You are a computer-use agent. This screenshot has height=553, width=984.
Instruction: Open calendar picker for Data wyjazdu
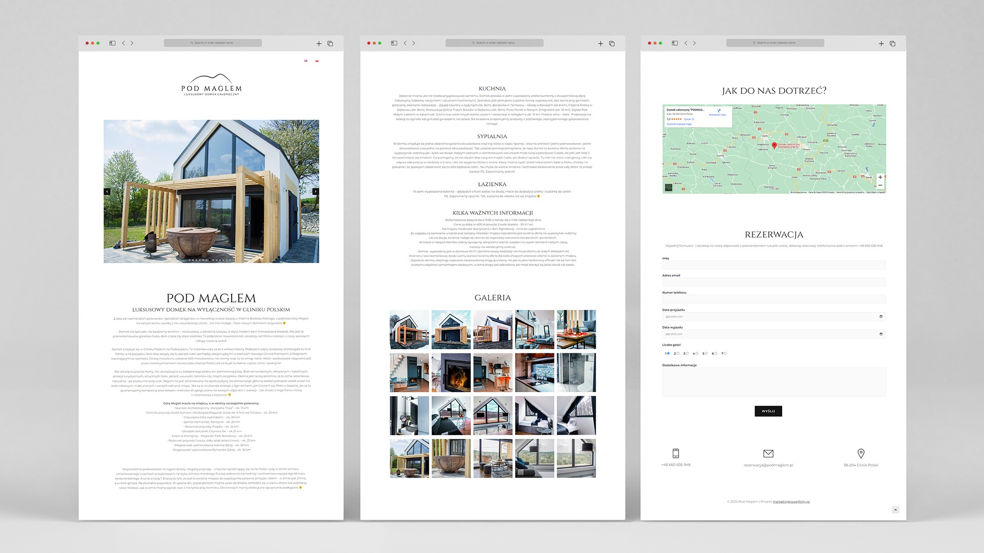(881, 334)
